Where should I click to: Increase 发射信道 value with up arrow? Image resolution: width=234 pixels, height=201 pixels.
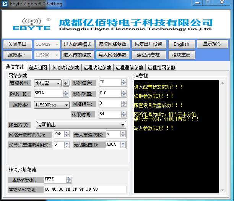[123, 80]
